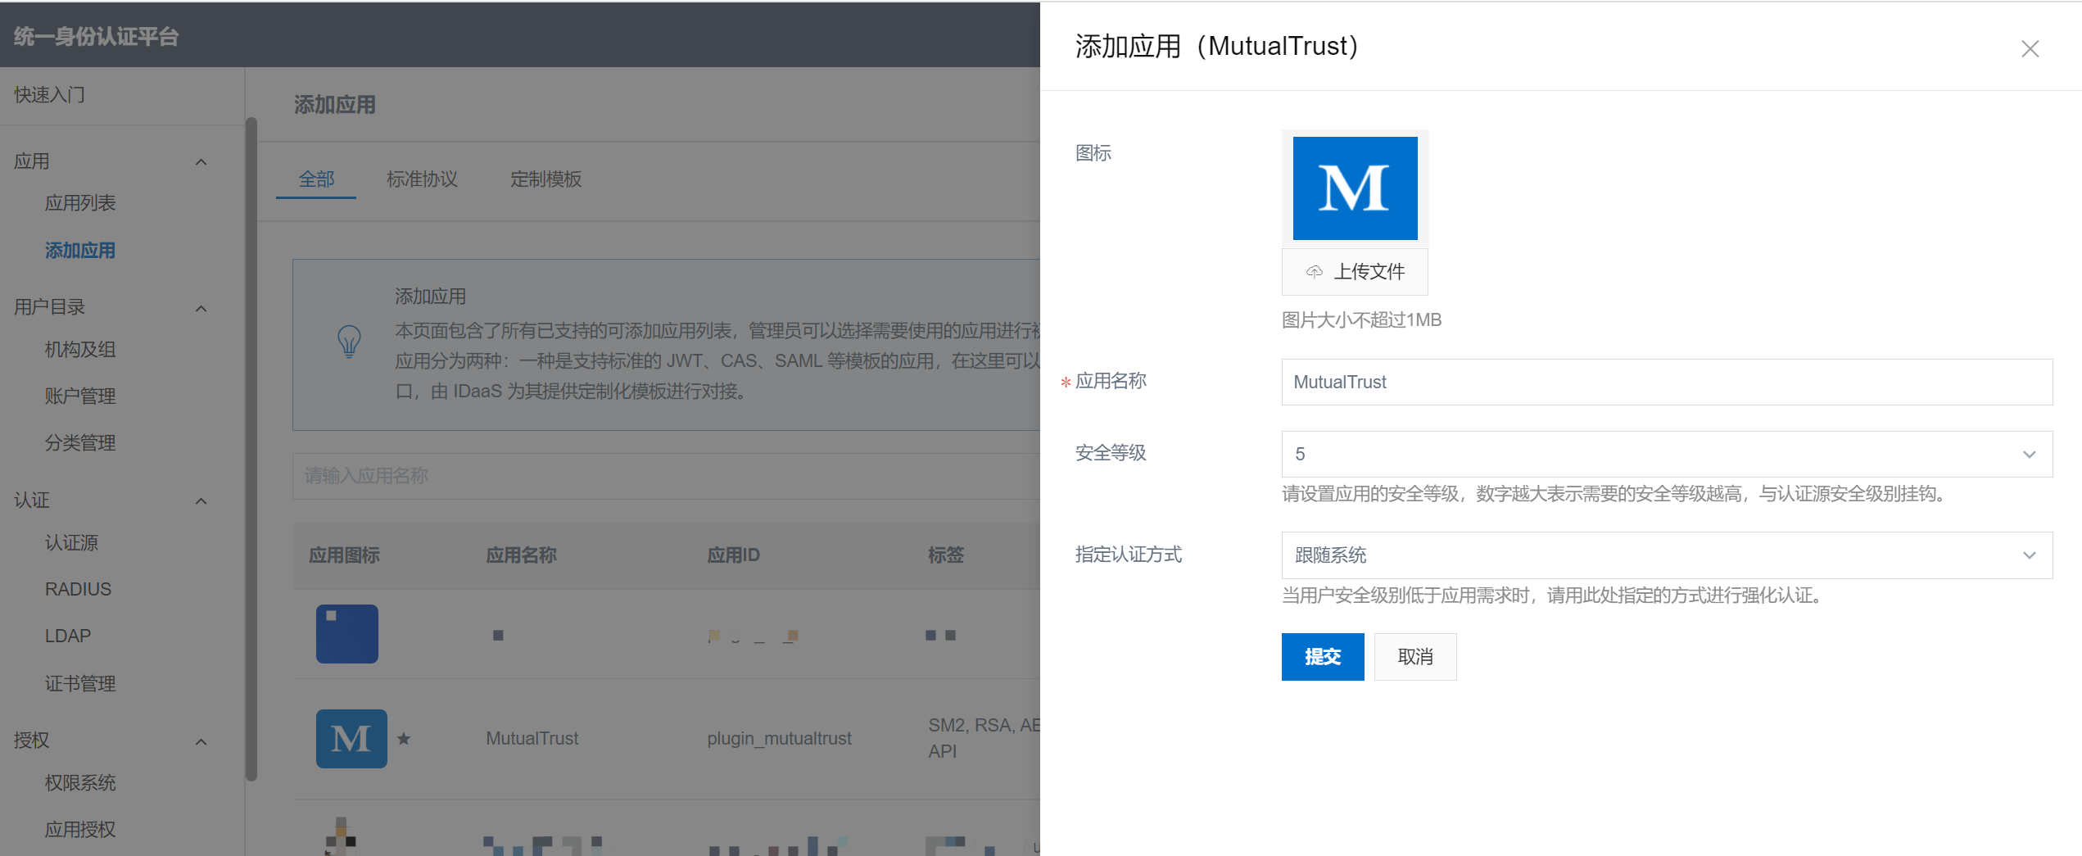Open 应用列表 in the sidebar
2082x856 pixels.
[x=80, y=203]
